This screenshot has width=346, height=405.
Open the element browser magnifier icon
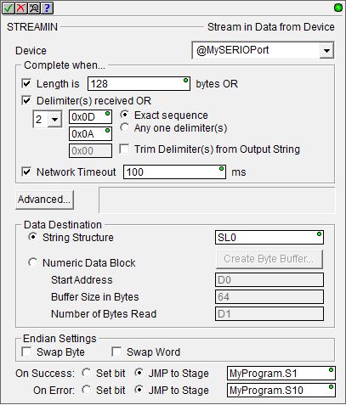(x=34, y=8)
